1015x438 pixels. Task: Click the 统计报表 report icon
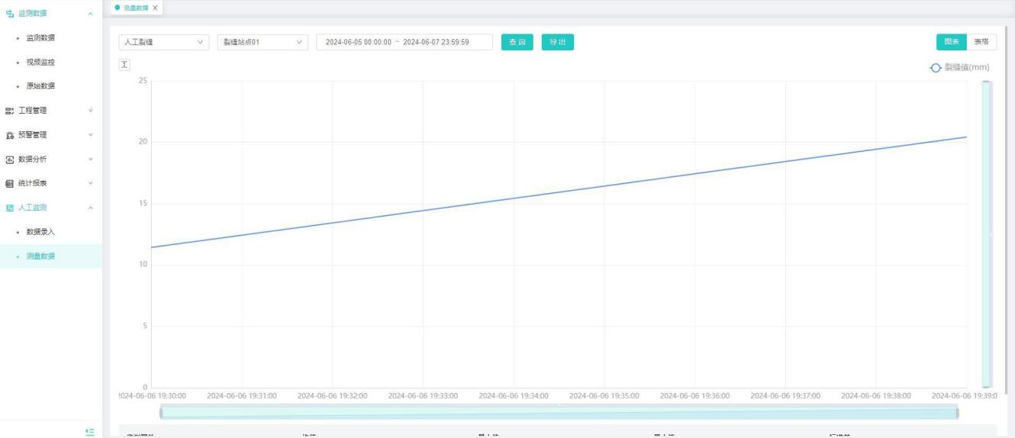(10, 184)
